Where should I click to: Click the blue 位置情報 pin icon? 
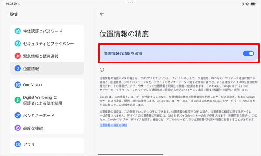(x=18, y=68)
